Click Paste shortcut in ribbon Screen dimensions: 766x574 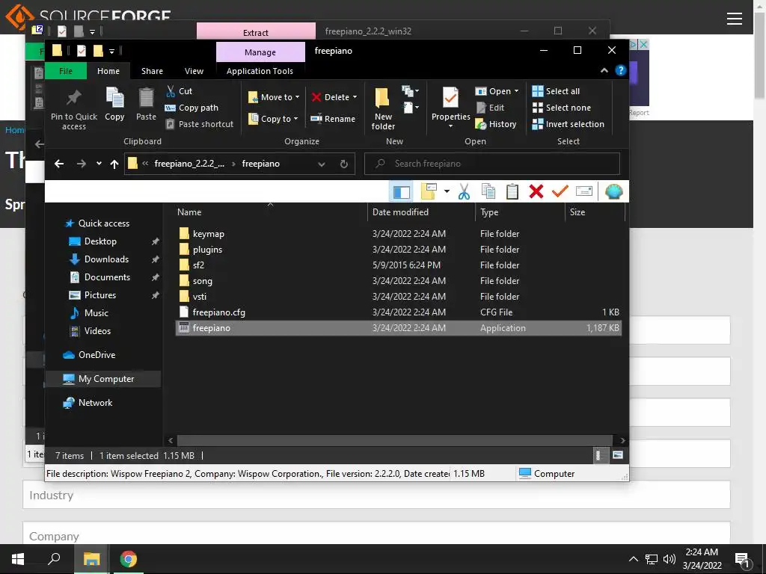pyautogui.click(x=199, y=124)
